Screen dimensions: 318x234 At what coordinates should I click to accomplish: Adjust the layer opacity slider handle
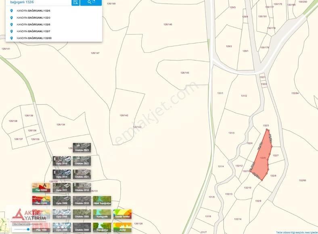[x=28, y=229]
